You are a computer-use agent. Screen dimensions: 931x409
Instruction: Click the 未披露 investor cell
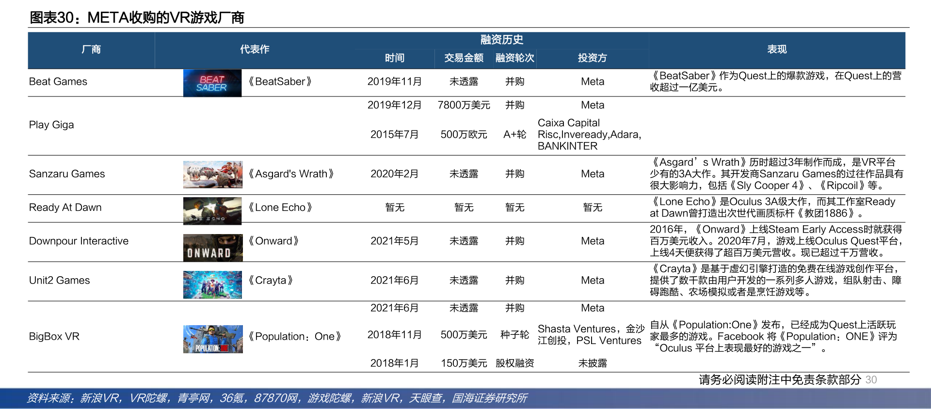click(x=593, y=363)
